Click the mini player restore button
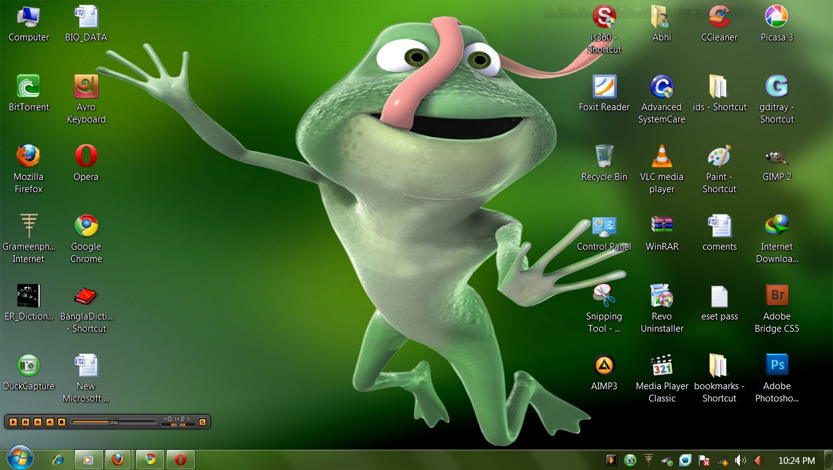The height and width of the screenshot is (470, 833). point(202,422)
